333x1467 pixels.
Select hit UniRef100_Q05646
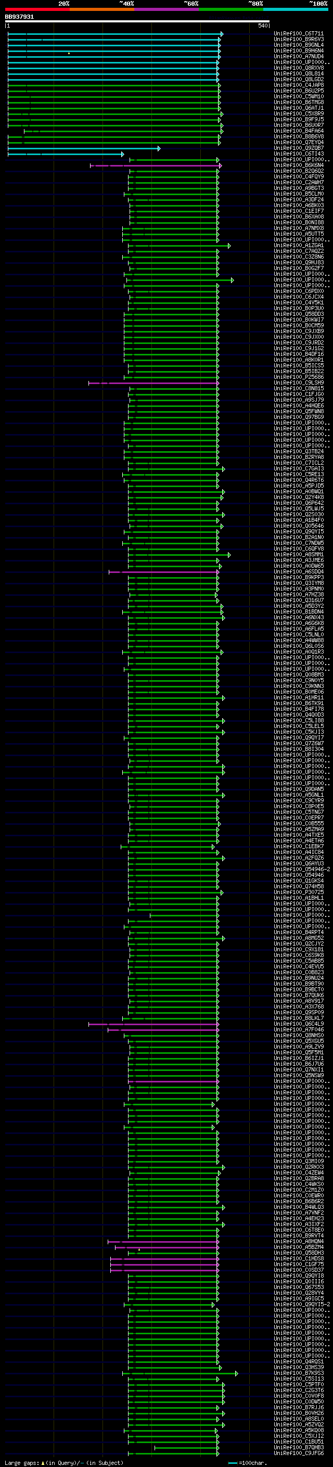tap(298, 526)
